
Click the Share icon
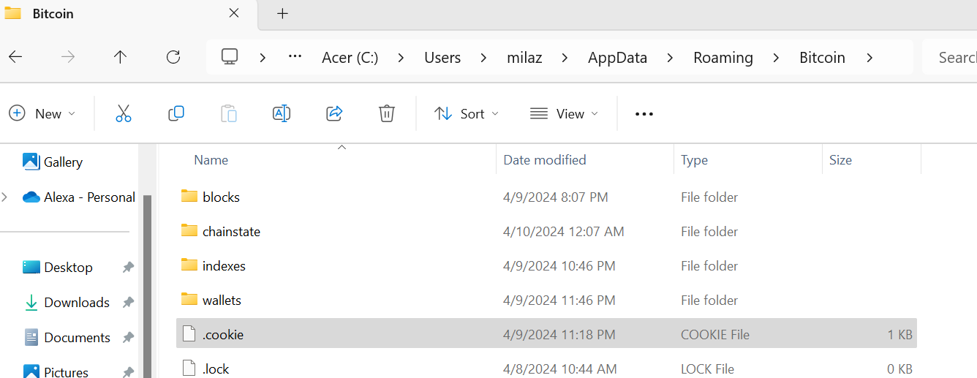(334, 113)
